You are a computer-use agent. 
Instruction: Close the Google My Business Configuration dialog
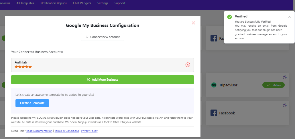click(193, 23)
